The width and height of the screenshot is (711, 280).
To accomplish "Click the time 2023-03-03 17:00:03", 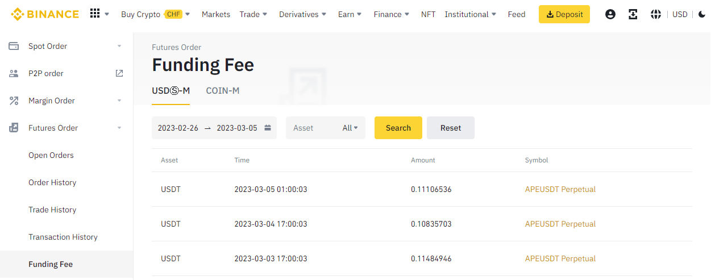I will pos(271,258).
